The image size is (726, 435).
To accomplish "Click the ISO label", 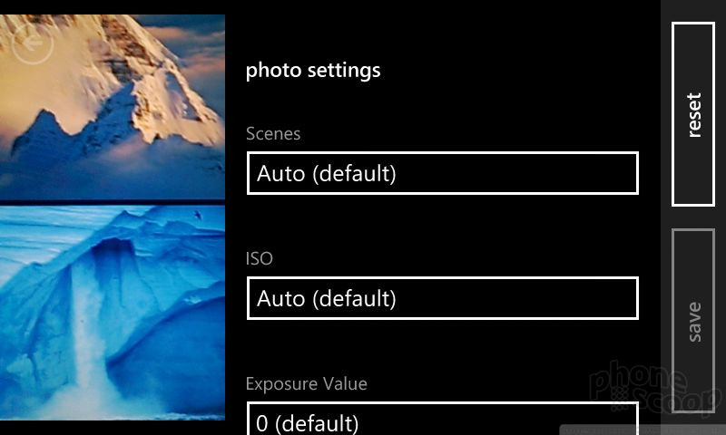I will pyautogui.click(x=260, y=258).
